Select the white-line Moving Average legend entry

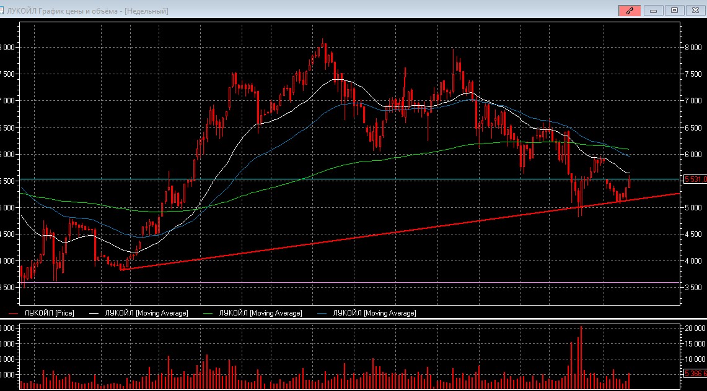pos(146,312)
